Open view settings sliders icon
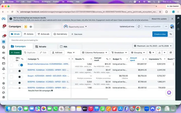 pos(171,34)
